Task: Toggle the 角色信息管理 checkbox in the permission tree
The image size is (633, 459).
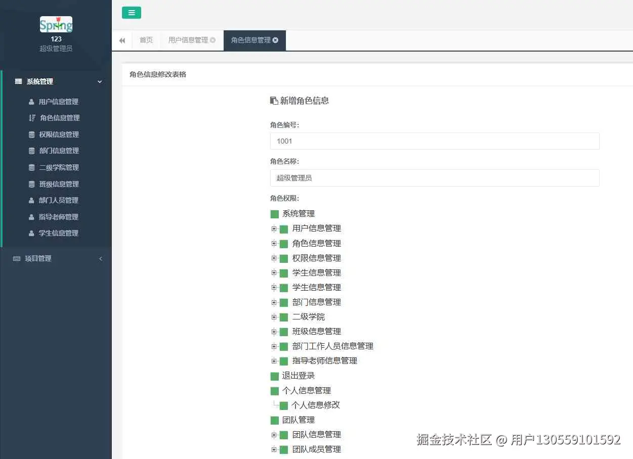Action: pyautogui.click(x=284, y=244)
